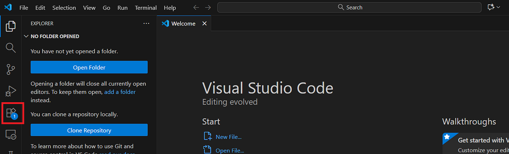The width and height of the screenshot is (509, 154).
Task: Open the File menu
Action: 24,8
